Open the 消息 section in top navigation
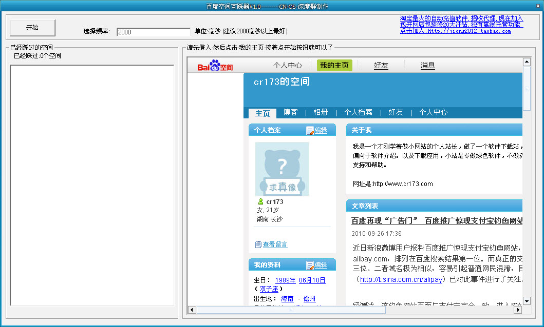Image resolution: width=544 pixels, height=327 pixels. point(427,65)
